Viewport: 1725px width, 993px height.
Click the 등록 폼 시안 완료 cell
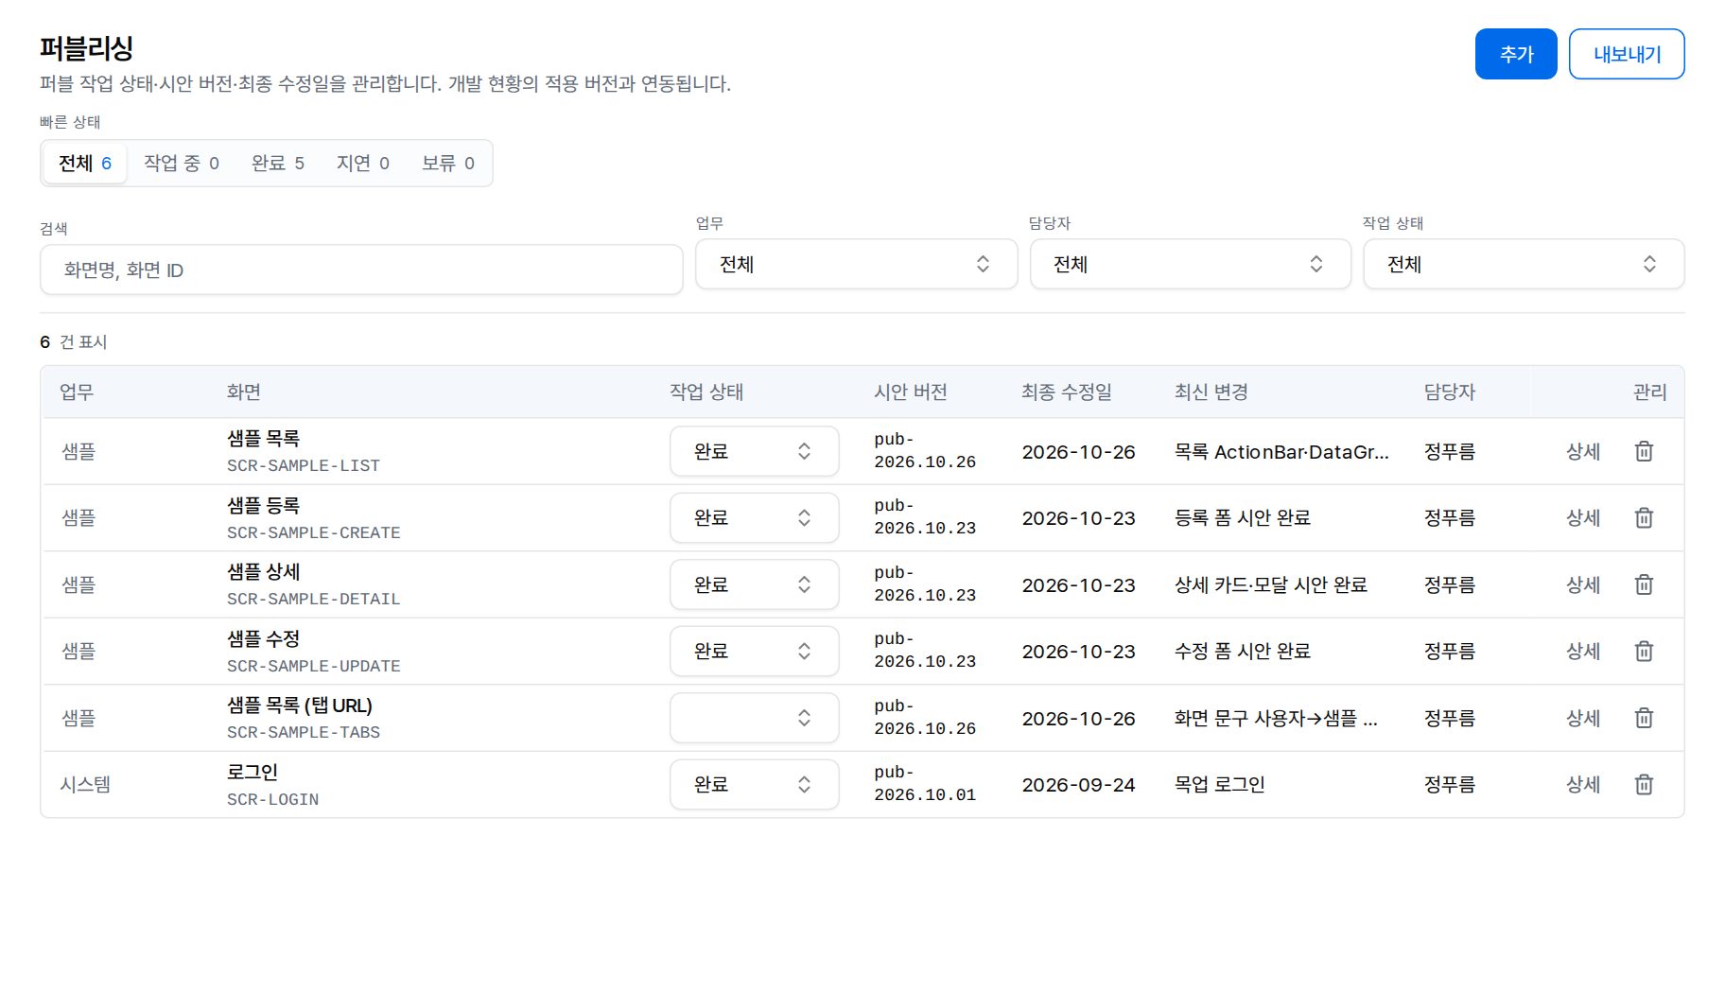pyautogui.click(x=1243, y=517)
